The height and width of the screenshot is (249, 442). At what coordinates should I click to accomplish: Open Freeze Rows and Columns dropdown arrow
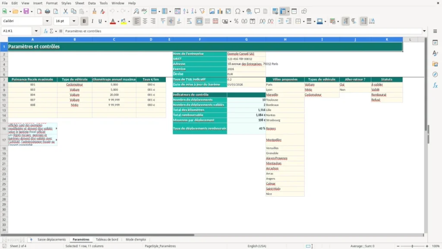[288, 12]
